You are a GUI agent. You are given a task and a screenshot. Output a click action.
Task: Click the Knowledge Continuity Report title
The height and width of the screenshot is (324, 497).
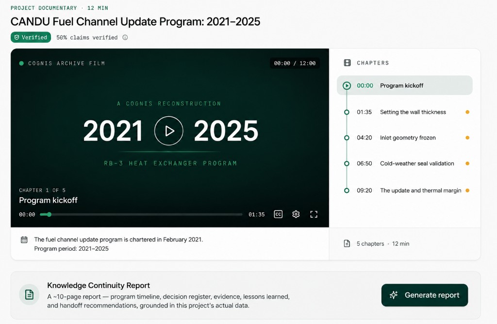click(99, 285)
